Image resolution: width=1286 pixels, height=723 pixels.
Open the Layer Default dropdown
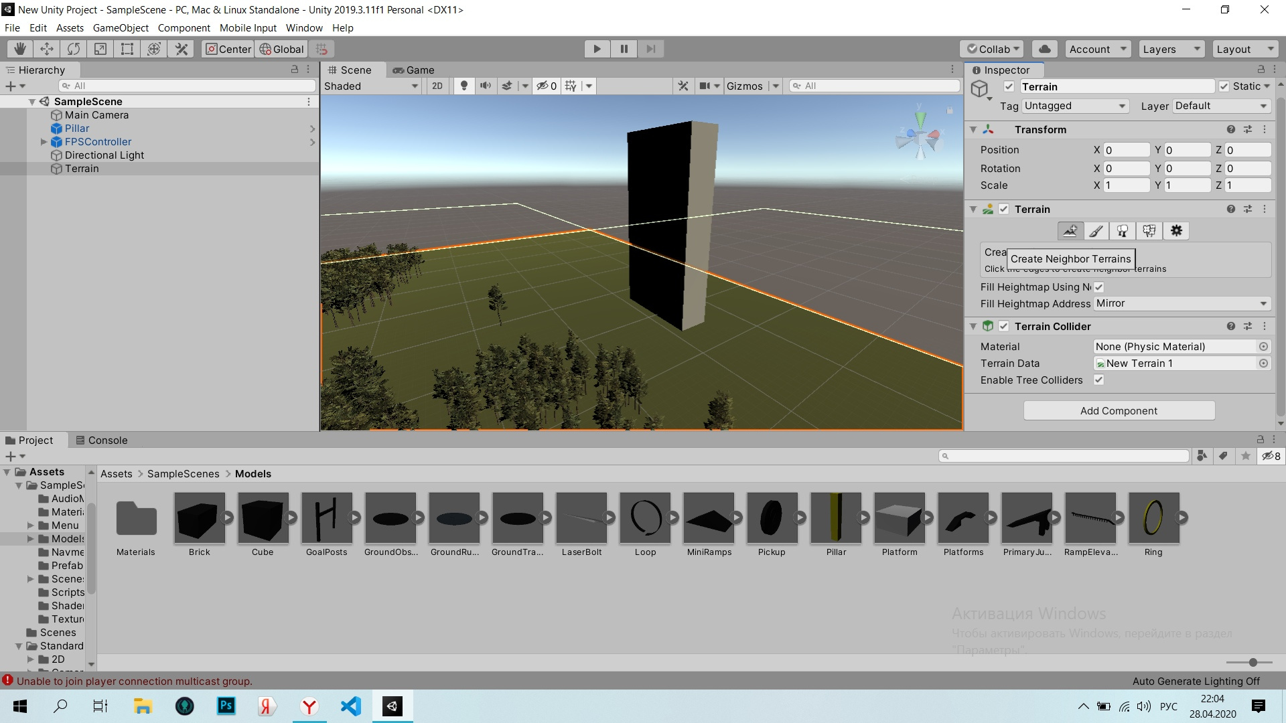(x=1221, y=106)
